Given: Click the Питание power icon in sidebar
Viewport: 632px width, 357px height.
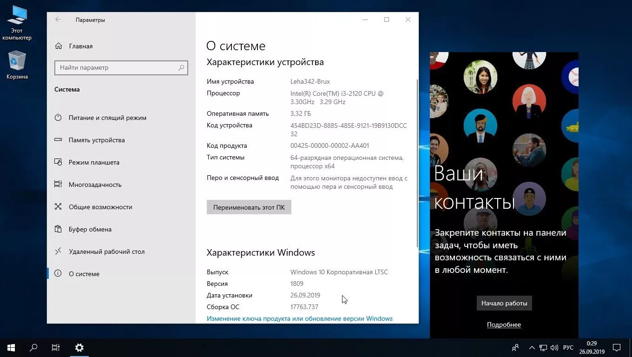Looking at the screenshot, I should 58,118.
